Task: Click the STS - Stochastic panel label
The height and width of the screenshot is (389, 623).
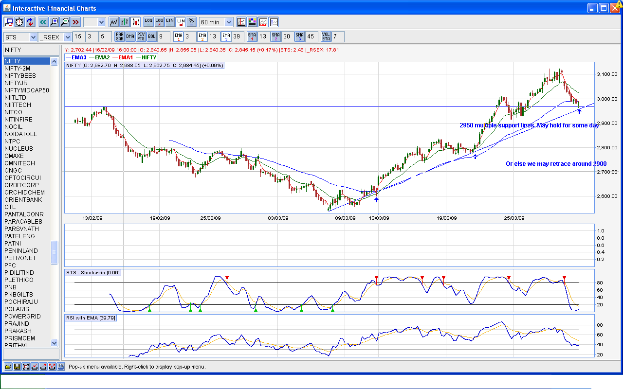Action: coord(93,272)
